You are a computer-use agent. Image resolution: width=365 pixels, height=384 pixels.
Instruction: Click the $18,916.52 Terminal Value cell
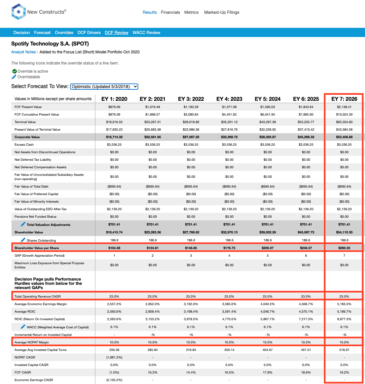114,122
